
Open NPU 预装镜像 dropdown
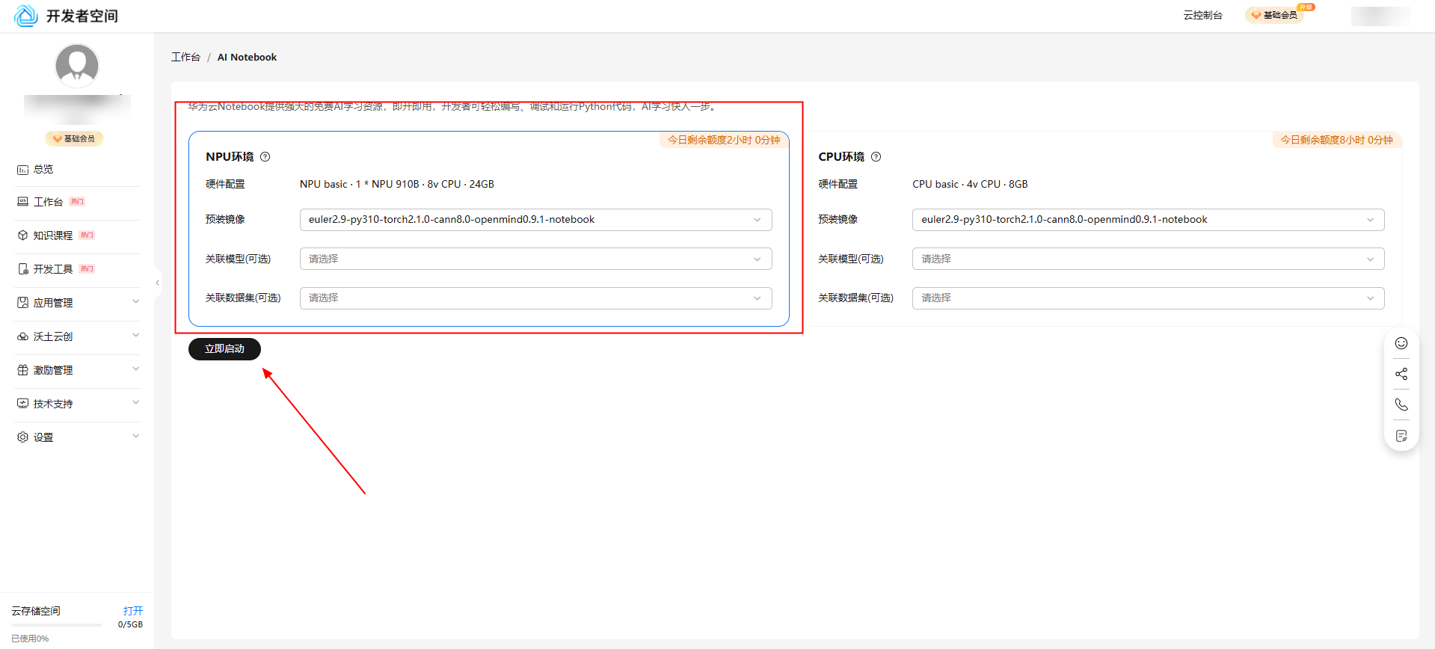(535, 220)
